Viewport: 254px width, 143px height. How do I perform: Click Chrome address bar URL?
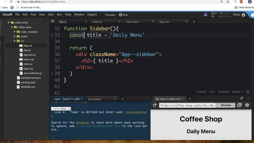click(x=43, y=2)
